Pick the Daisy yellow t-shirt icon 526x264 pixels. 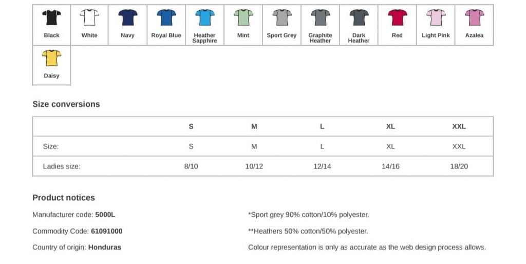52,58
